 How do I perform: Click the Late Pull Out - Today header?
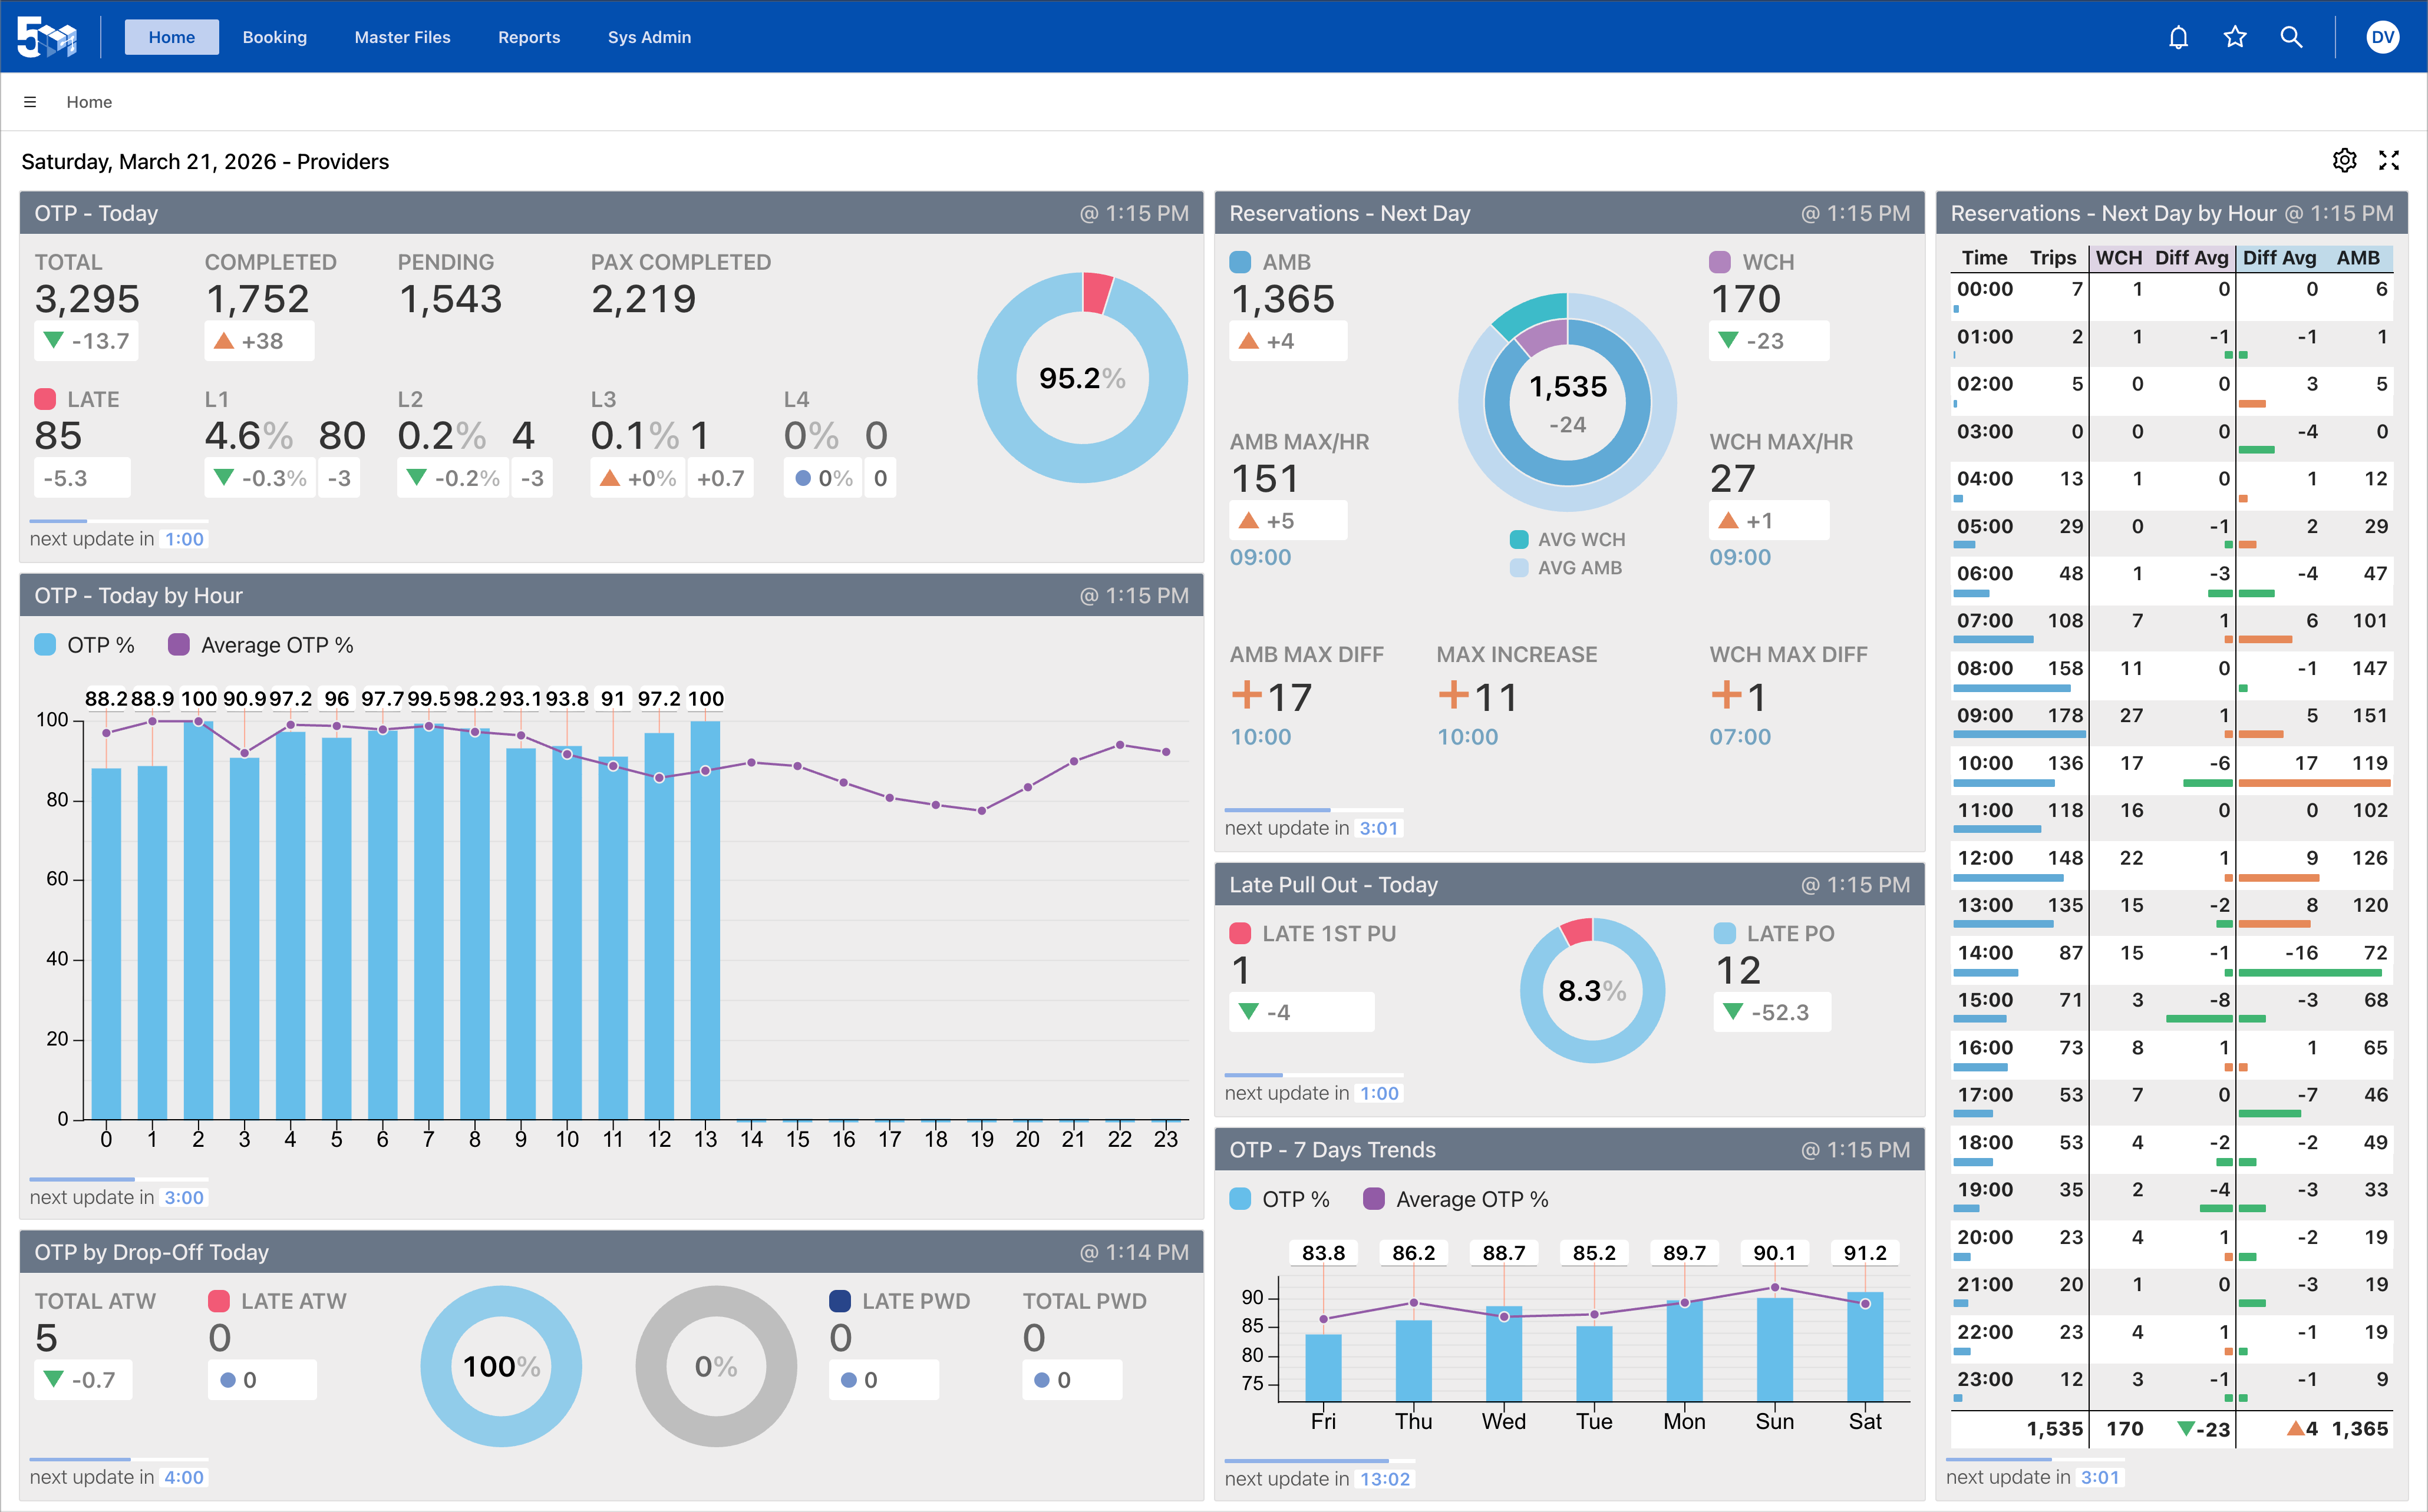point(1569,885)
